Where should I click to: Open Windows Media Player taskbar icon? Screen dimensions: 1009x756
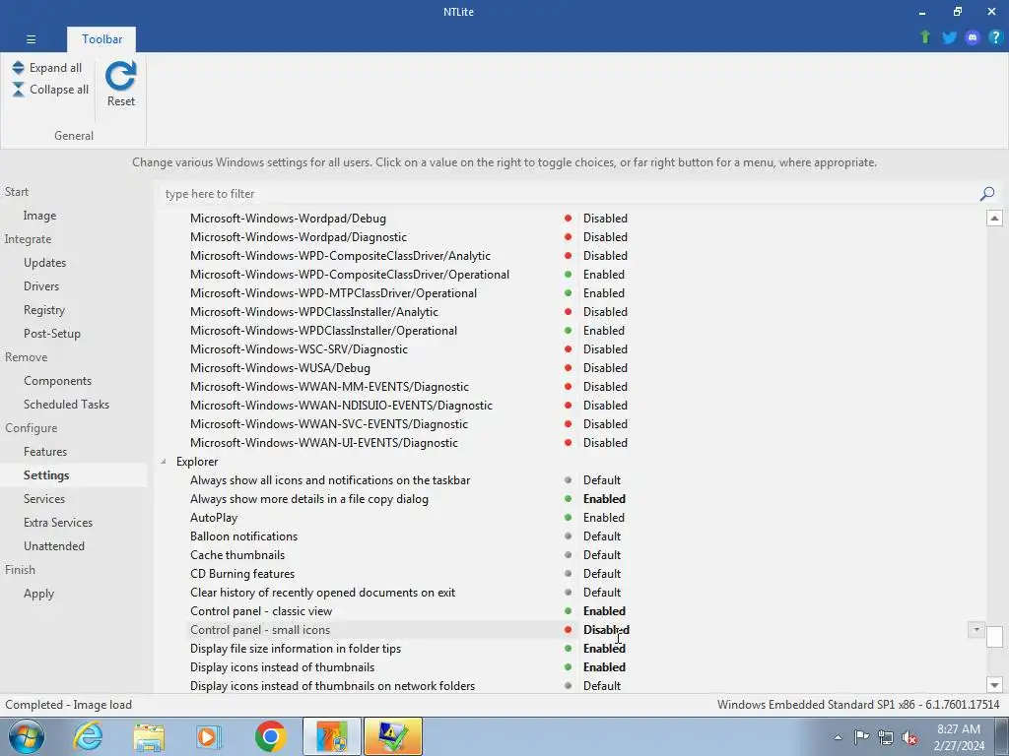tap(209, 736)
